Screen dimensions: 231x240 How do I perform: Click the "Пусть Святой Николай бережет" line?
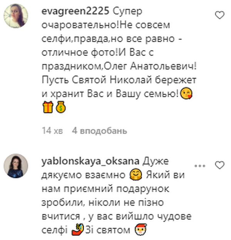point(119,80)
